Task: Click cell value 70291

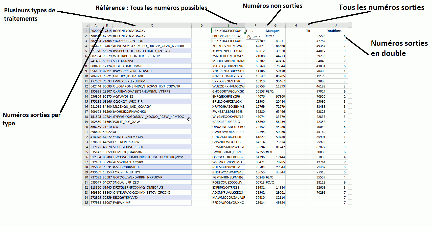Action: (316, 192)
